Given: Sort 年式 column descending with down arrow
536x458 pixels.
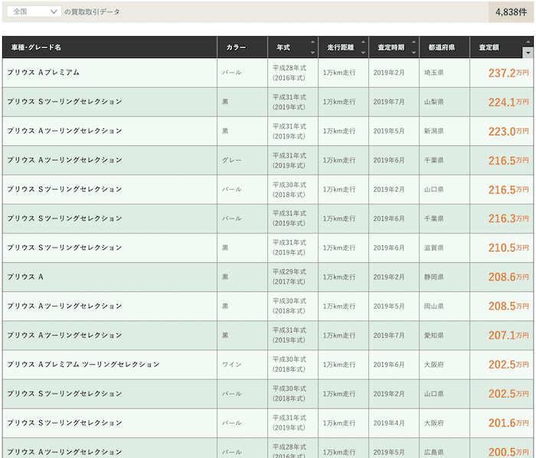Looking at the screenshot, I should click(x=312, y=53).
